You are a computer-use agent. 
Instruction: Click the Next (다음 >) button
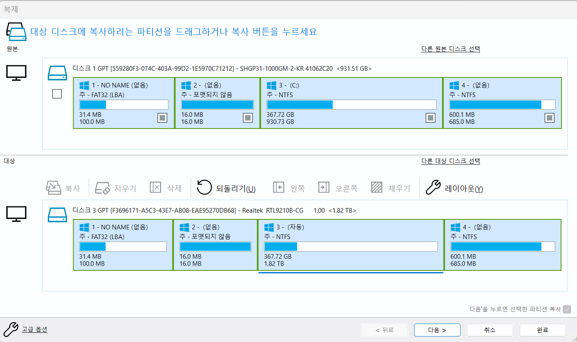coord(437,330)
